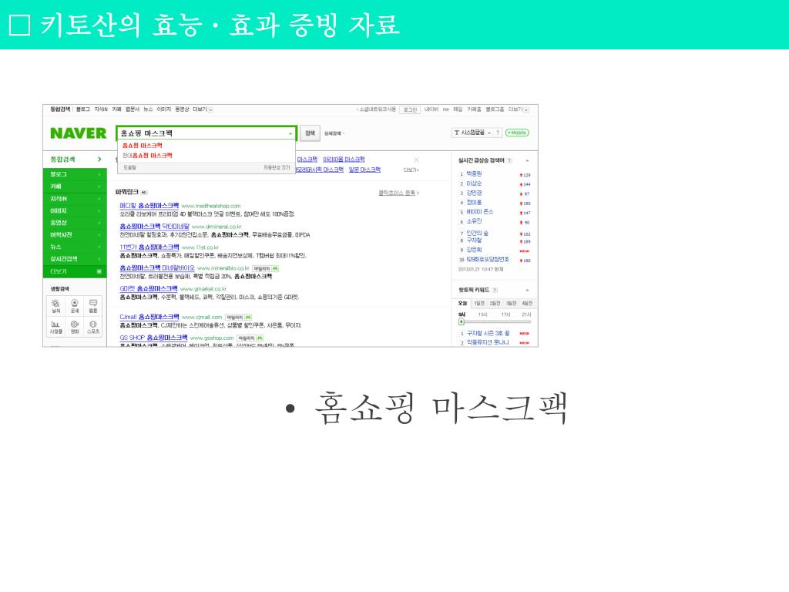Select 뉴스 in the green sidebar
789x592 pixels.
75,247
